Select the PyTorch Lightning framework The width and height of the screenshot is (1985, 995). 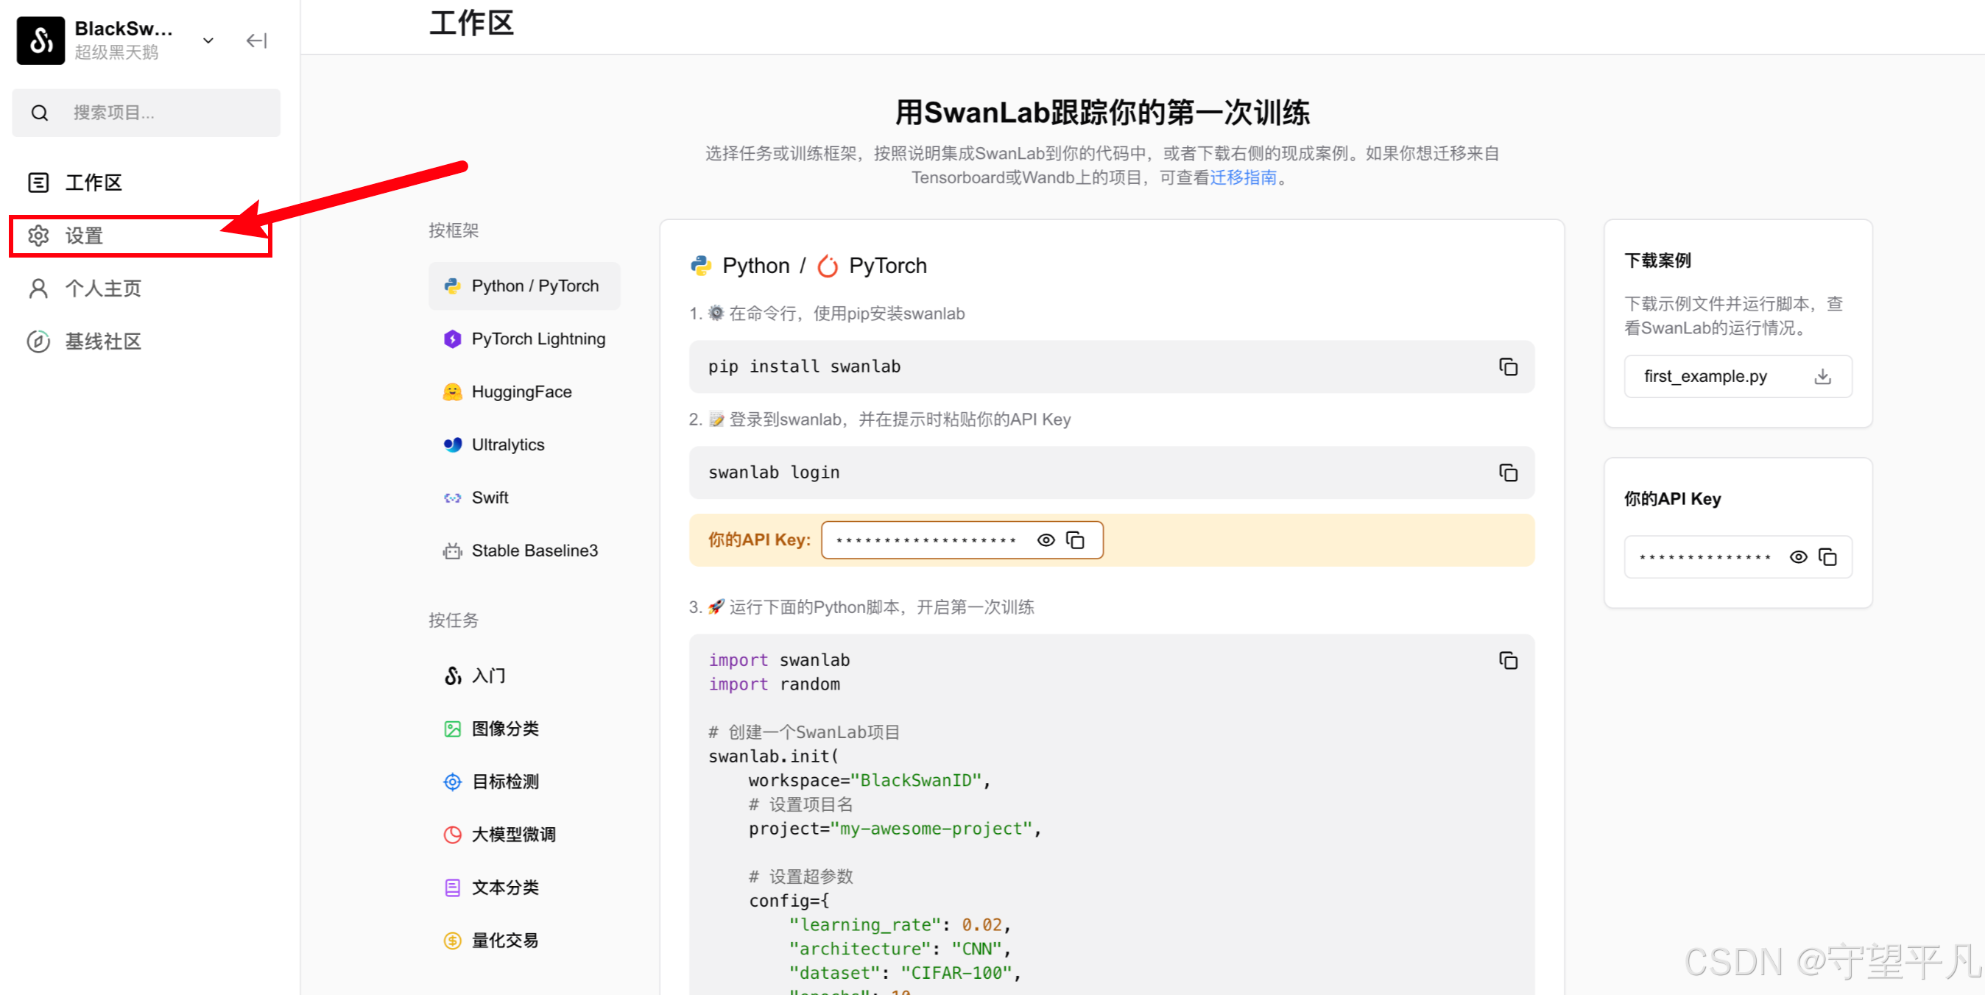point(537,339)
